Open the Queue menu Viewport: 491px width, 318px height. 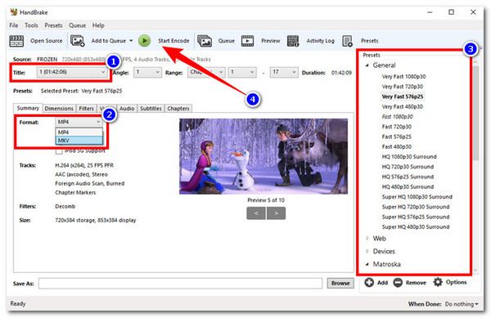78,25
